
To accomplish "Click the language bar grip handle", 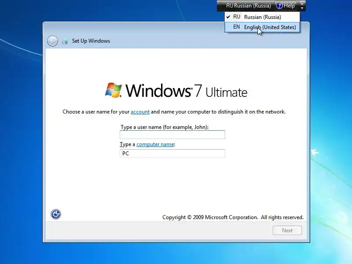I will (x=220, y=6).
